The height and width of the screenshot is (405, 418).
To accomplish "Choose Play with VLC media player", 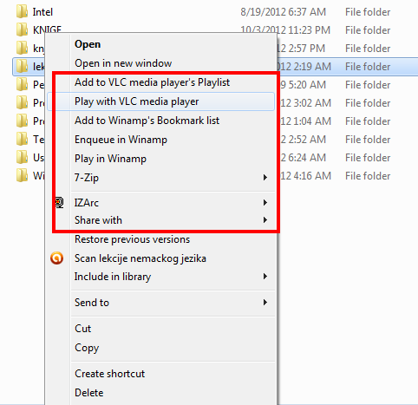I will 160,101.
